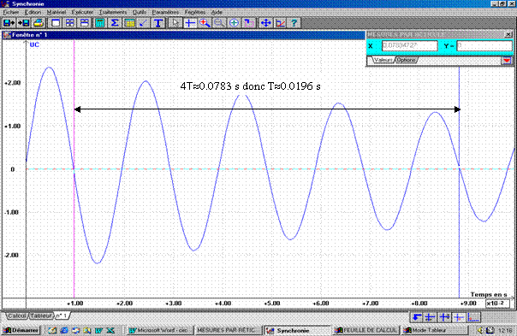Image resolution: width=517 pixels, height=336 pixels.
Task: Expand the red arrow dropdown in measures panel
Action: (x=507, y=61)
